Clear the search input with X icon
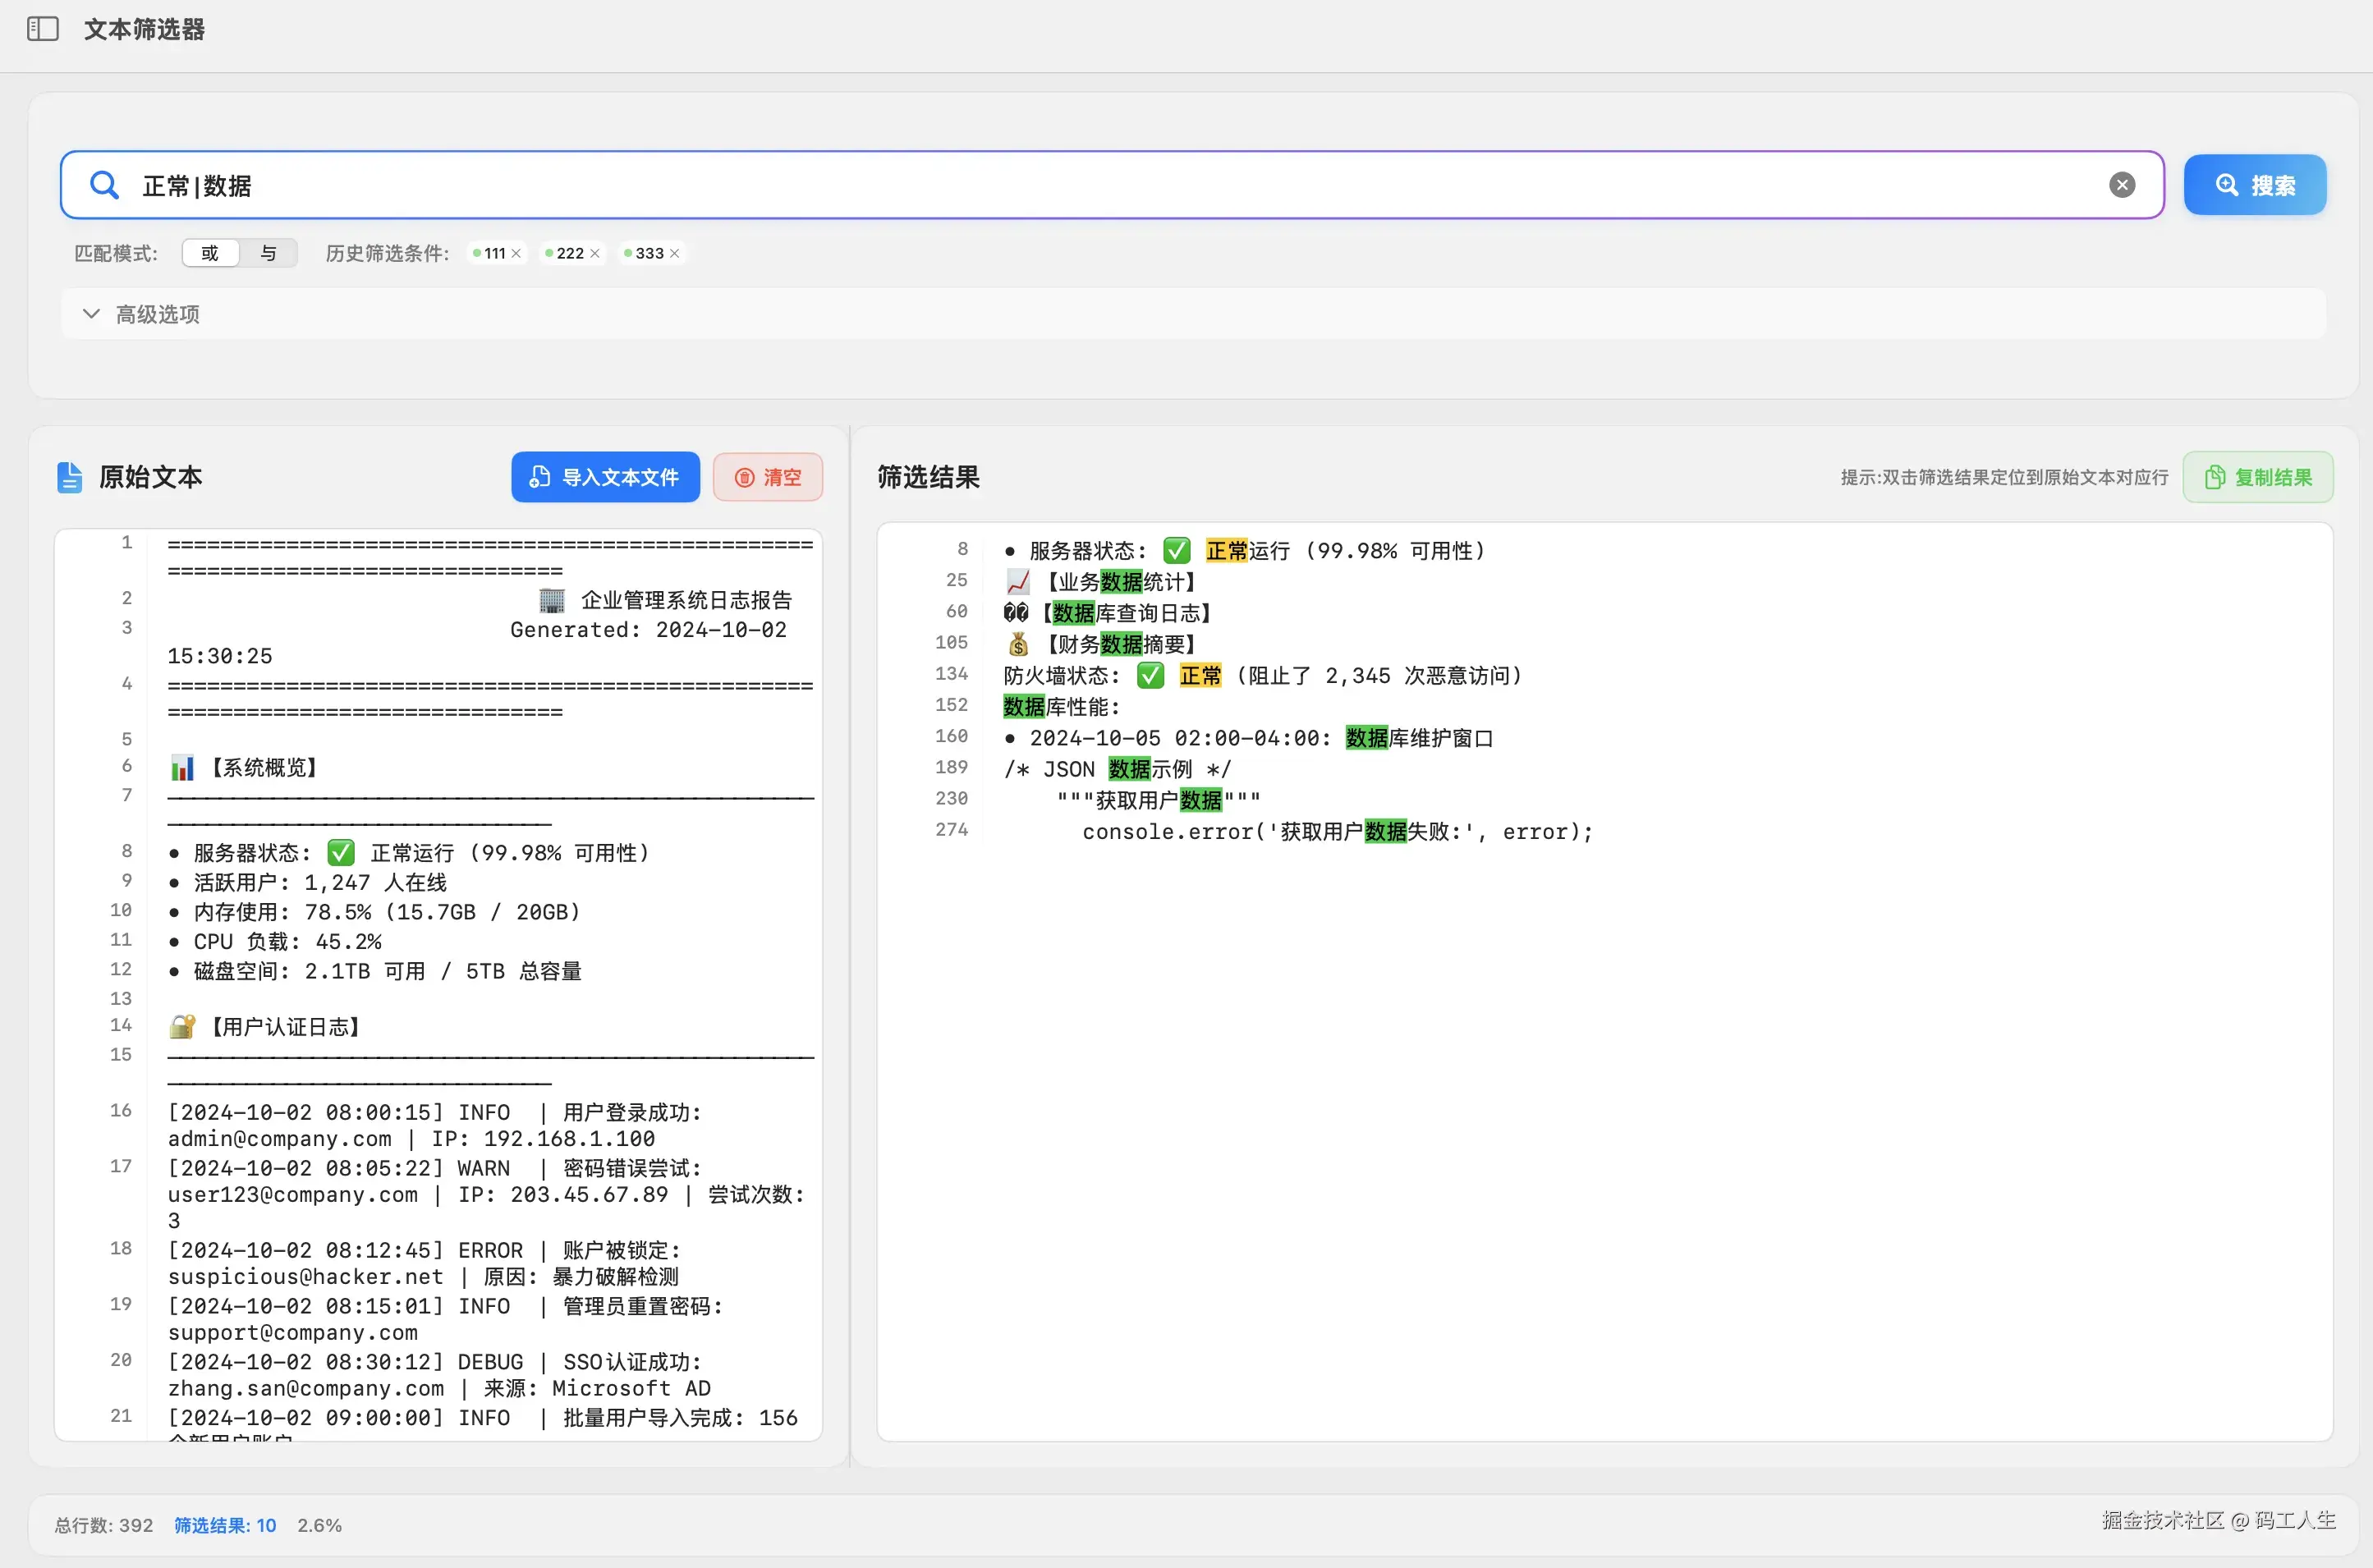The height and width of the screenshot is (1568, 2373). pos(2122,185)
